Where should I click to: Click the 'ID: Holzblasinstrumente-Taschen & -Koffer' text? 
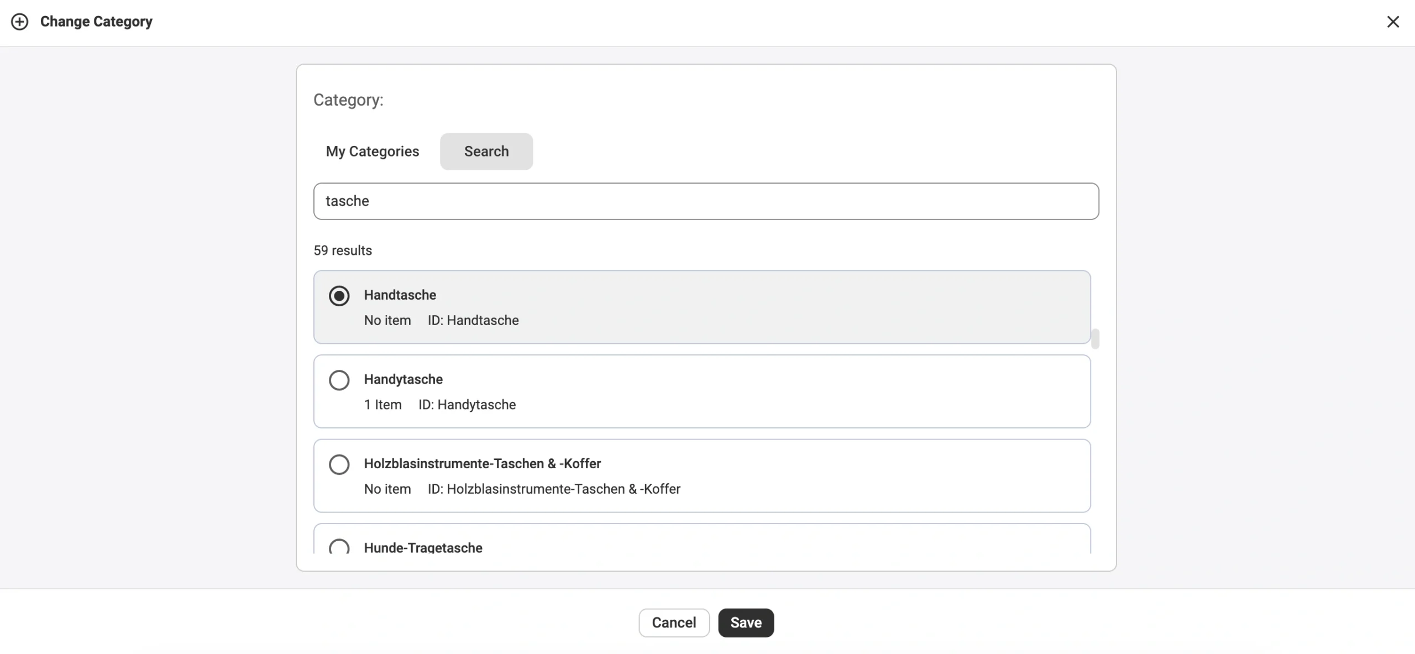pyautogui.click(x=553, y=489)
